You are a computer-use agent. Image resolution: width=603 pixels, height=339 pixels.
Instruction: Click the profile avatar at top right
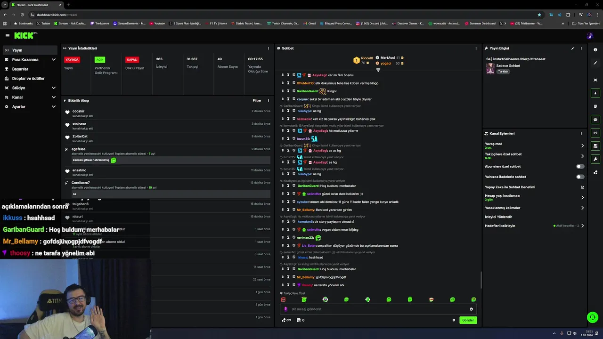click(x=590, y=35)
